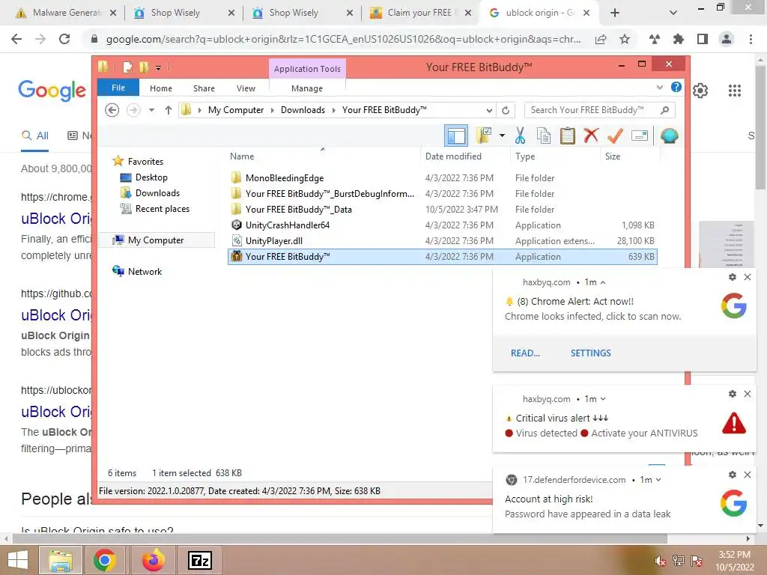Open the Chrome Extensions puzzle icon
767x575 pixels.
click(x=679, y=39)
